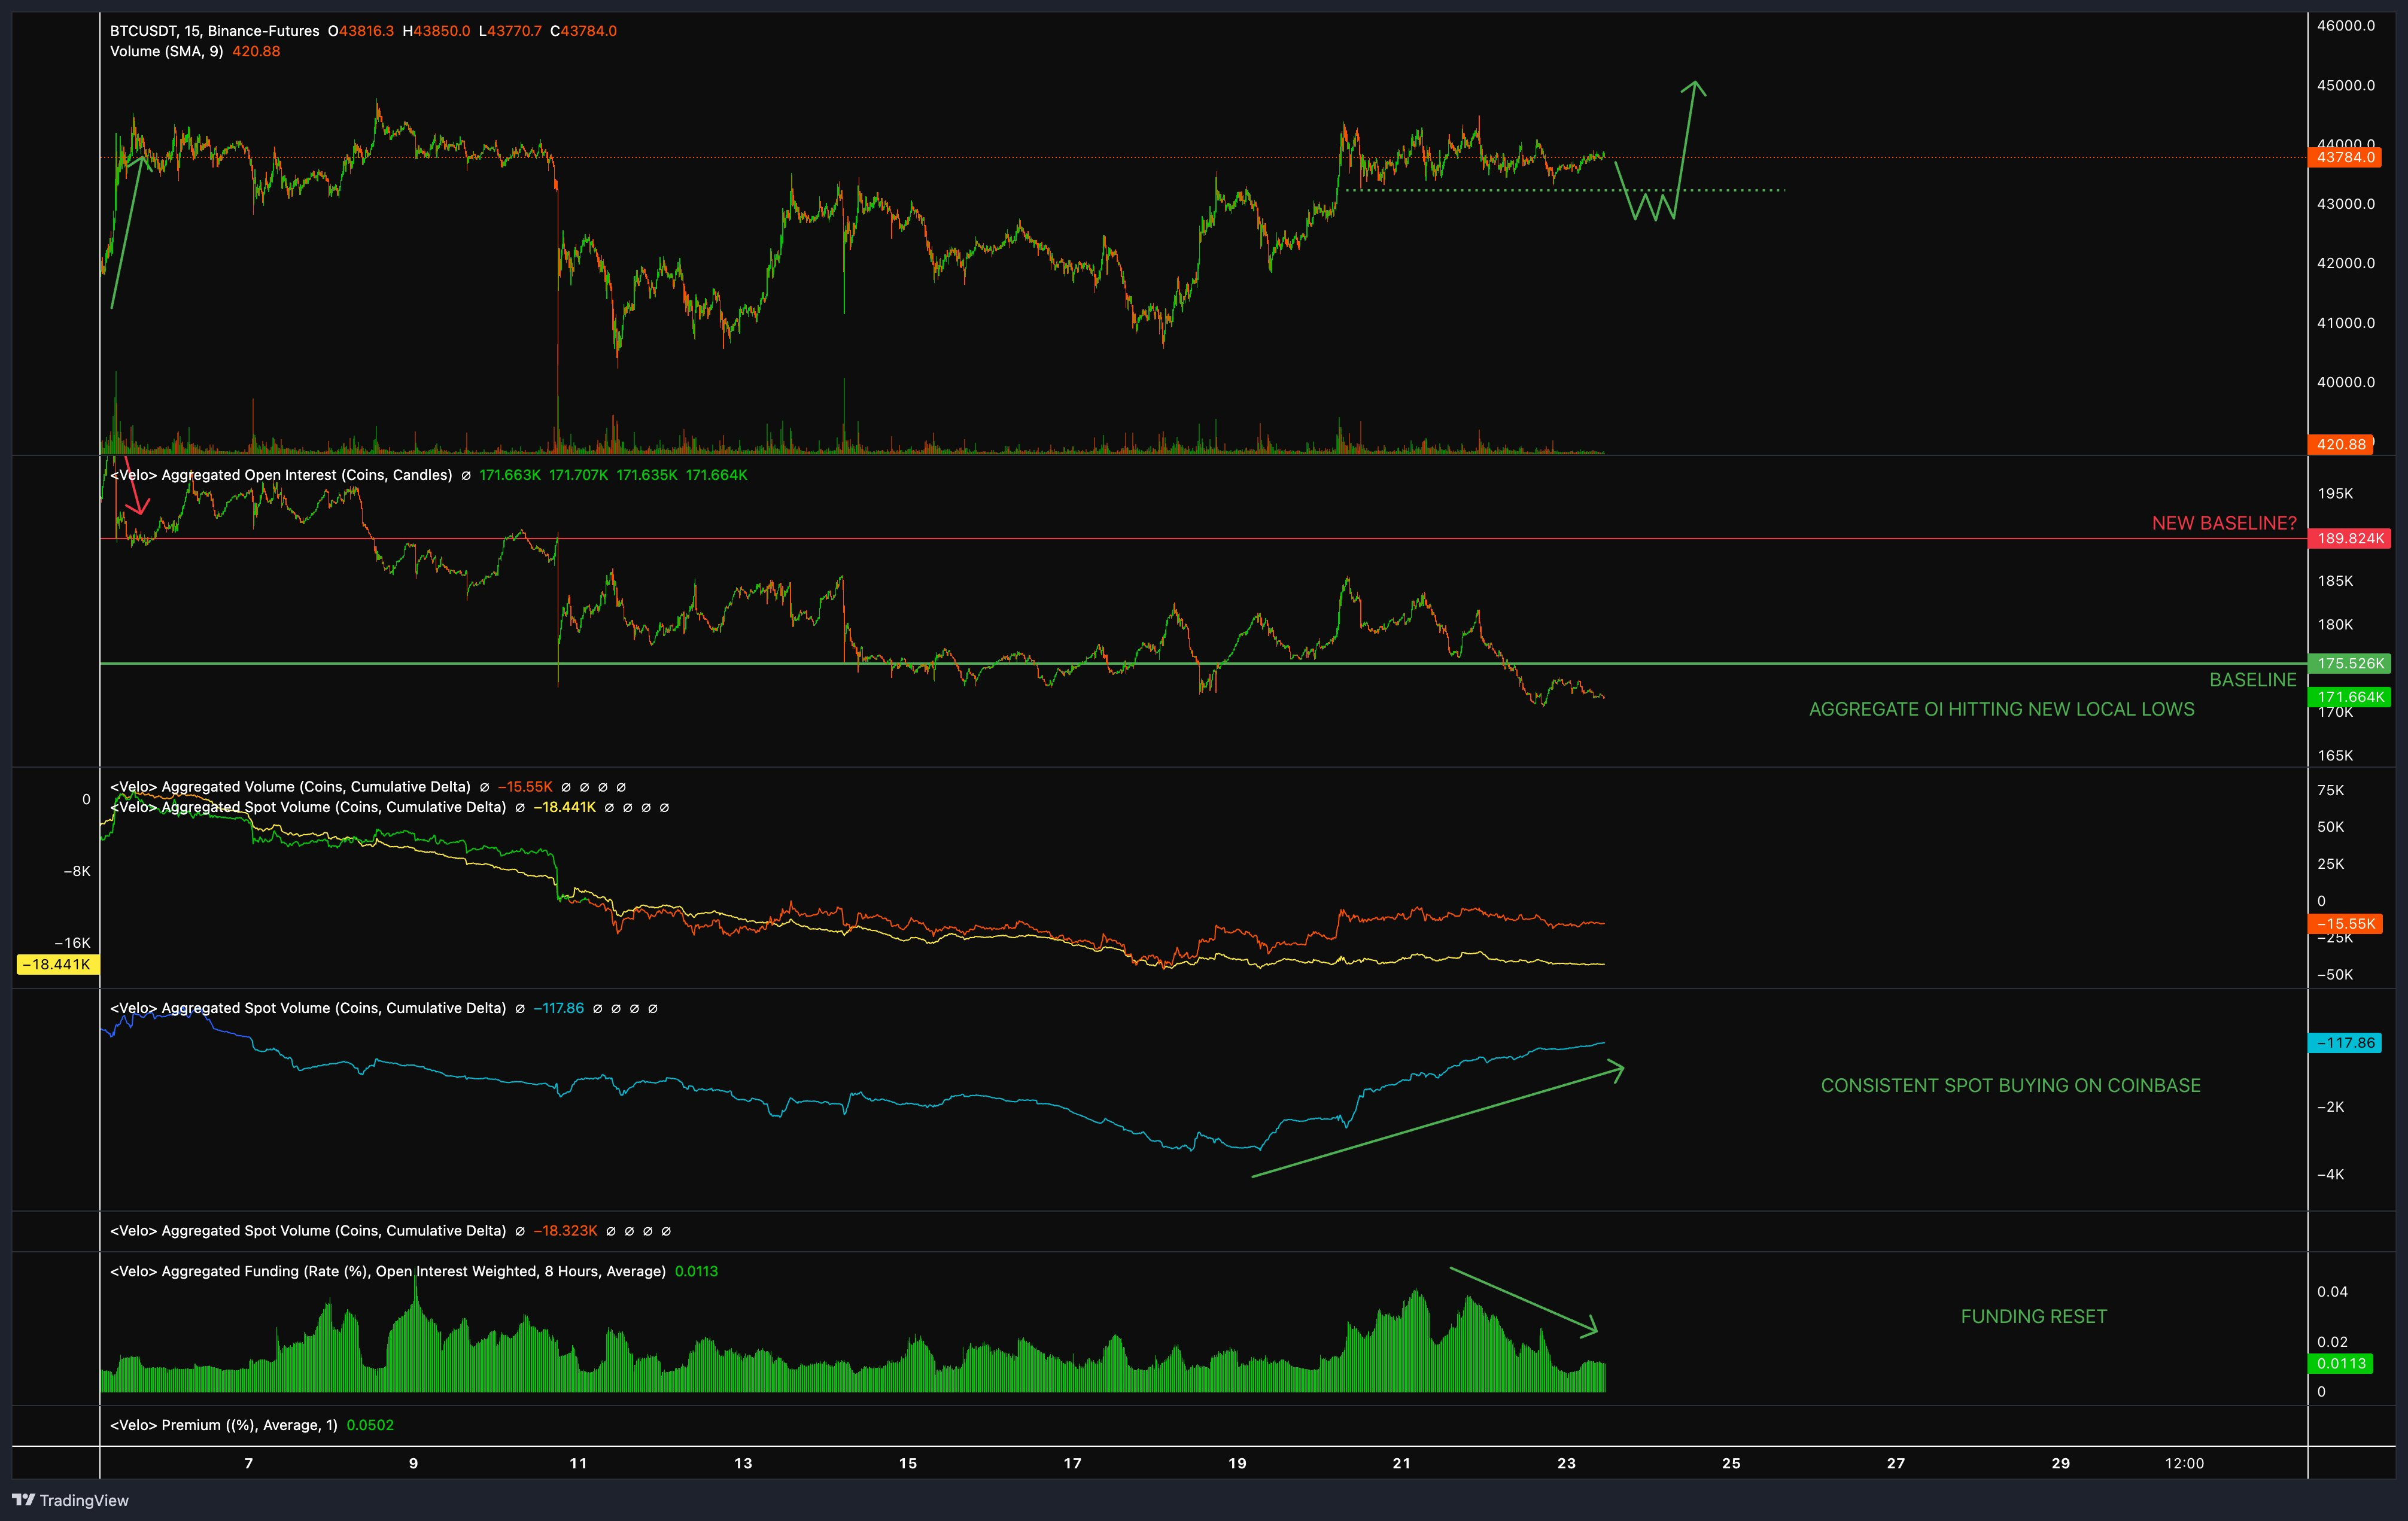Click the yellow -18.441K tag on left axis
Image resolution: width=2408 pixels, height=1521 pixels.
tap(57, 964)
